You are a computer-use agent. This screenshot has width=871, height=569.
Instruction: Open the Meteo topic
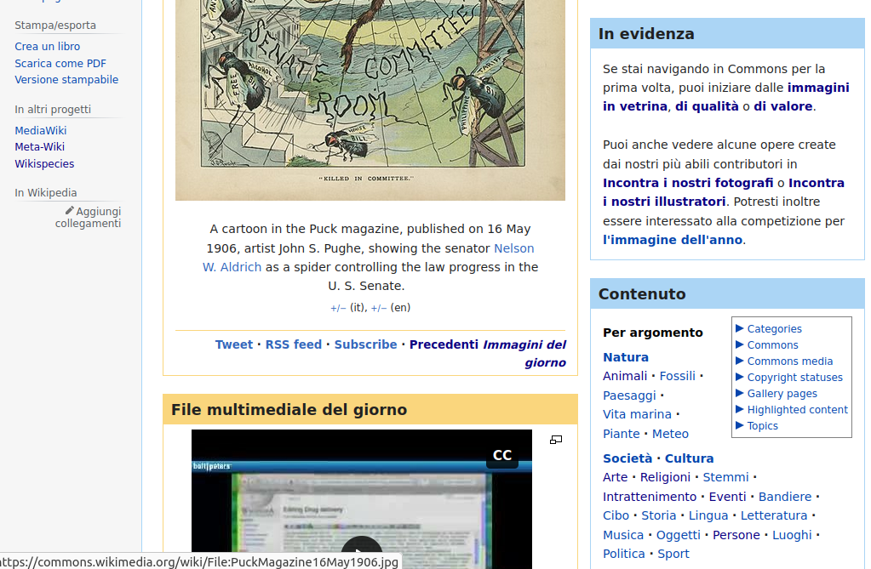pos(670,434)
